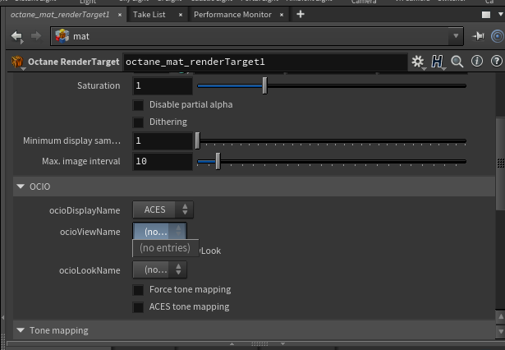Open the pane options arrow in the tab bar
The width and height of the screenshot is (505, 350).
[x=501, y=14]
